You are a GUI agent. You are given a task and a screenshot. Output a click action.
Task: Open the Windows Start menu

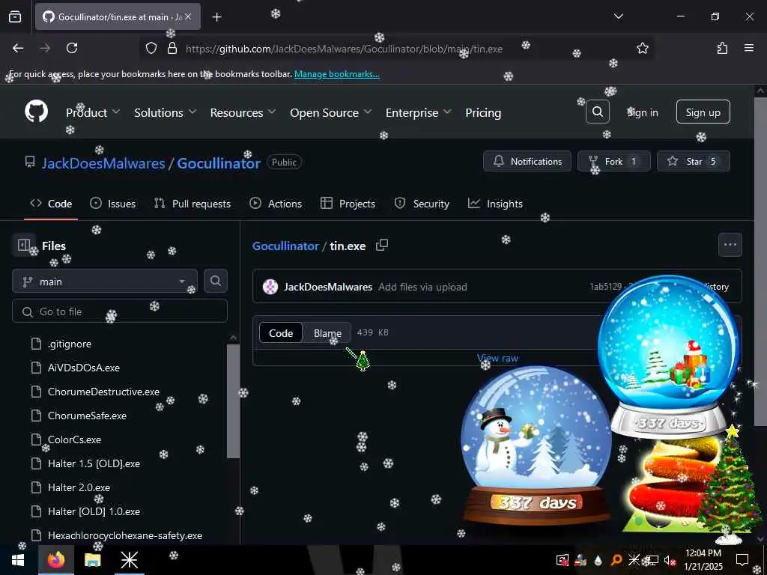(x=18, y=560)
